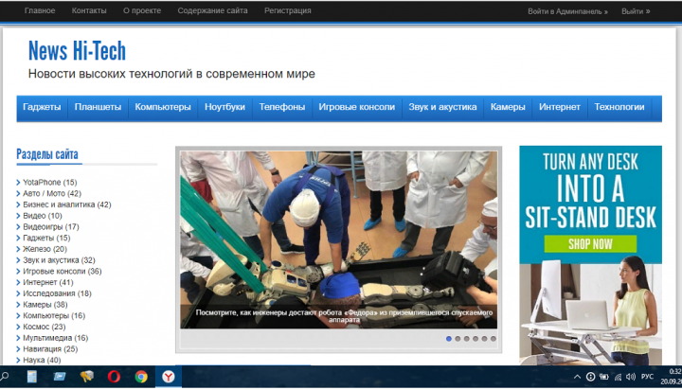Screen dimensions: 682x390
Task: Open the Контакты top menu item
Action: [89, 10]
